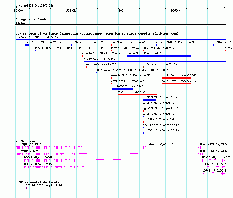This screenshot has width=233, height=198.
Task: Select the dgv3358n54 (Cooper2011) label
Action: 160,103
